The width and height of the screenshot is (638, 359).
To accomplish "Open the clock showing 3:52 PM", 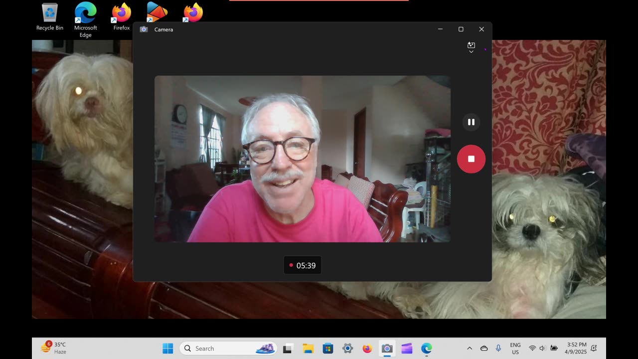I will click(x=577, y=348).
